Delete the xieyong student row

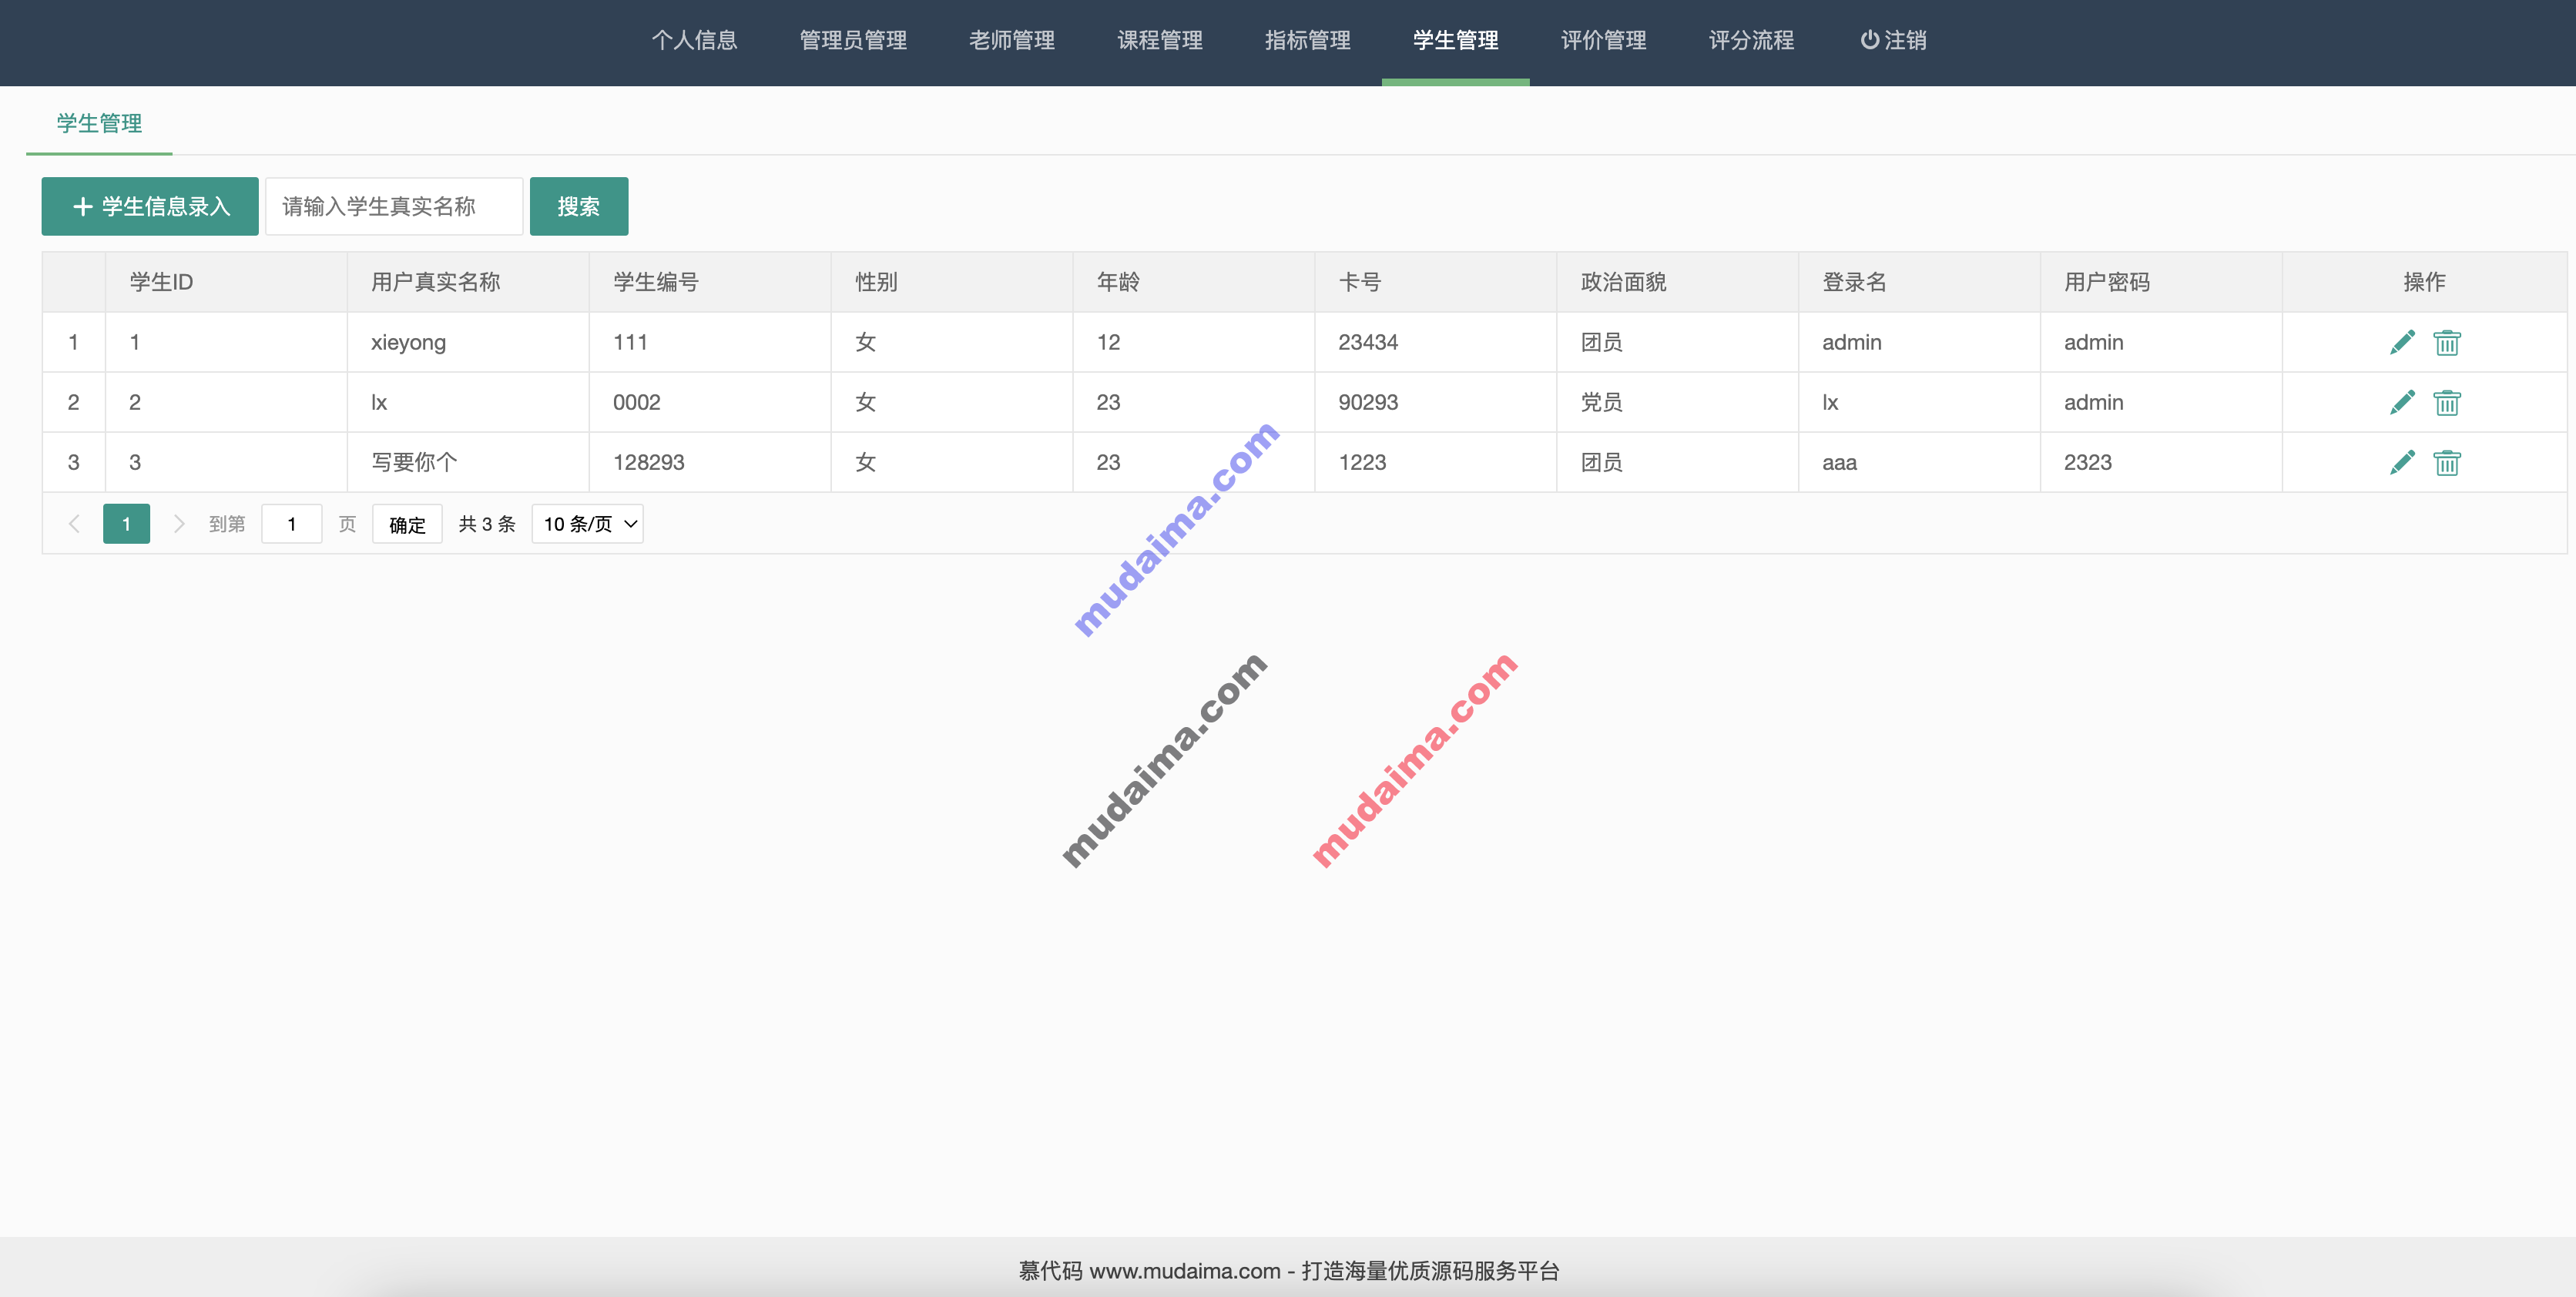pos(2447,342)
